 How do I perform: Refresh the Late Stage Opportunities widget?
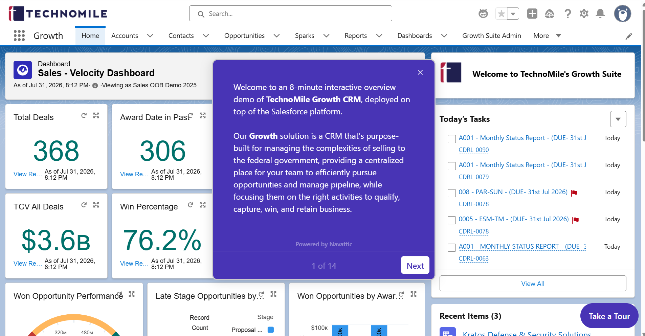261,294
